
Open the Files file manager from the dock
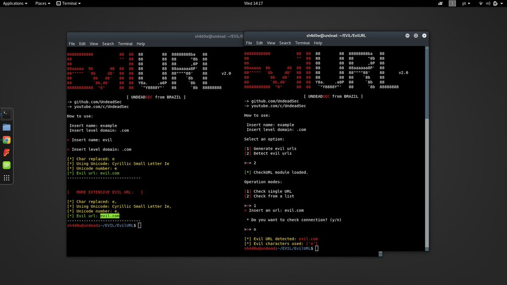coord(6,127)
